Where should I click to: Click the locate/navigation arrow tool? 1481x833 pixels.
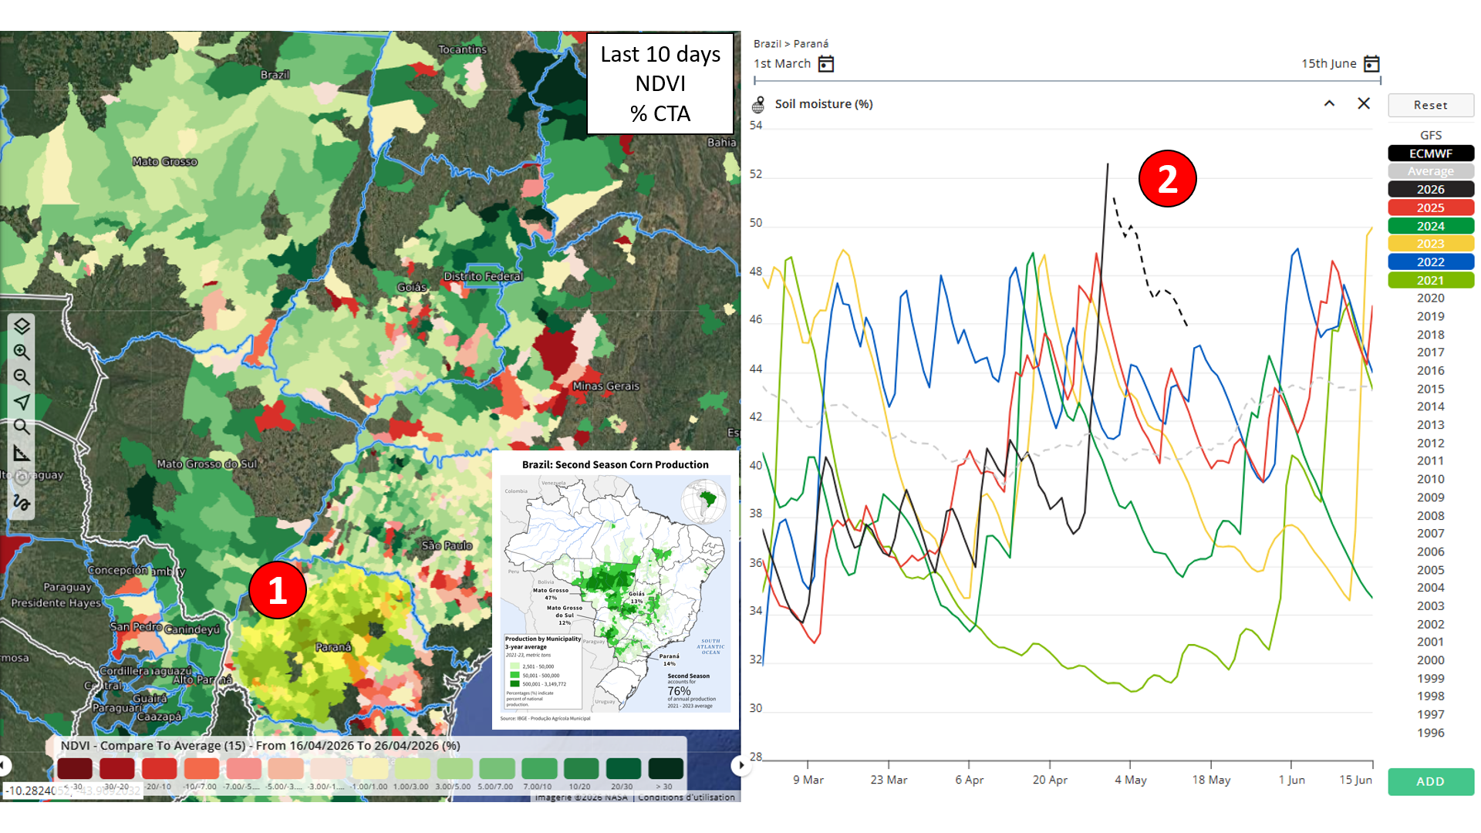point(22,402)
